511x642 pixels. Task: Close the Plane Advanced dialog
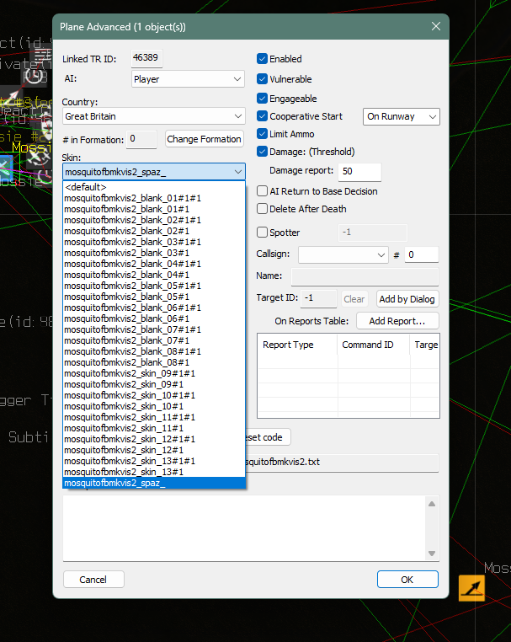pos(436,26)
